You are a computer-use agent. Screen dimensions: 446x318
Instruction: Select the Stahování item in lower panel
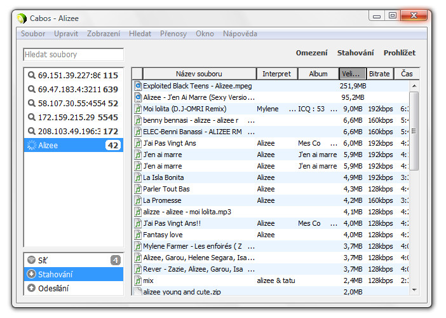pos(74,274)
